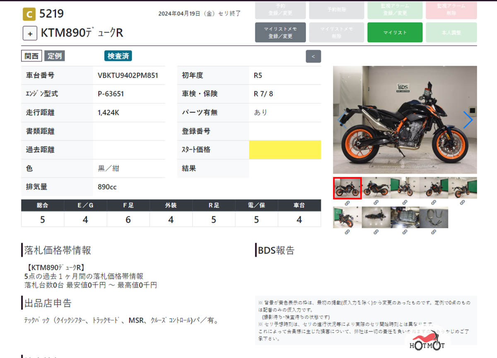497x358 pixels.
Task: Open link icon under rear-quarter thumbnail with green door left
Action: click(347, 232)
